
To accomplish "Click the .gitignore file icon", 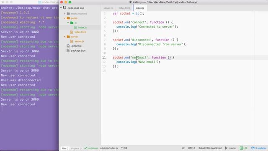I will [68, 46].
